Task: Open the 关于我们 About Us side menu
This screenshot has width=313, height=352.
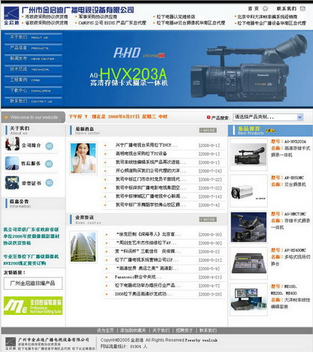Action: coord(33,37)
